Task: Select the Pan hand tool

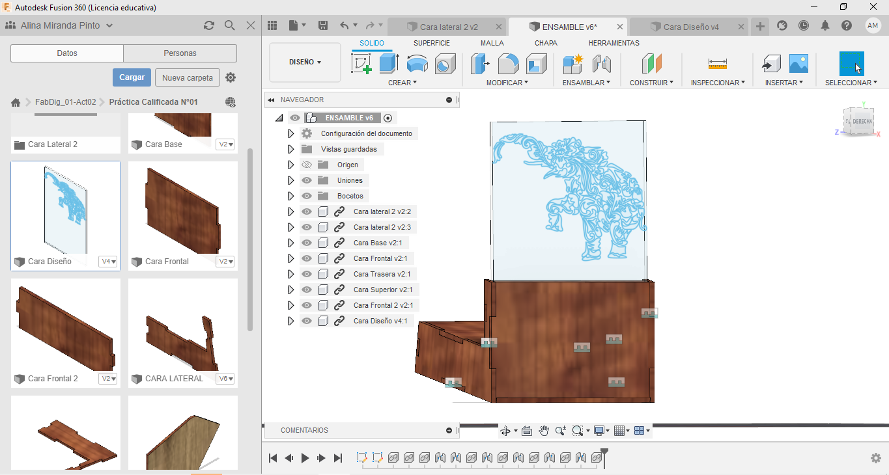Action: click(544, 431)
